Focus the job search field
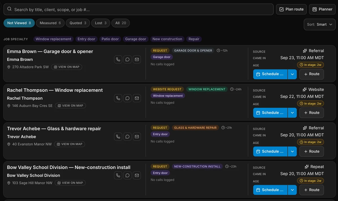Viewport: 338px width, 201px height. [139, 9]
